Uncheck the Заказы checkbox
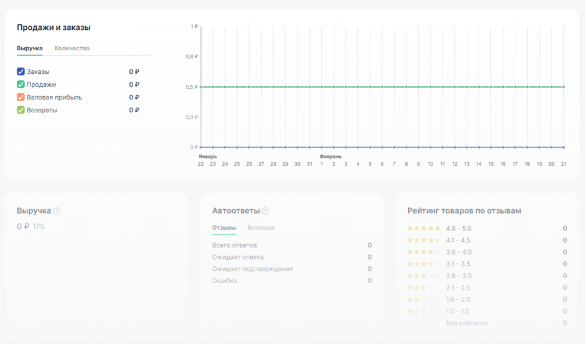The image size is (585, 344). coord(21,71)
